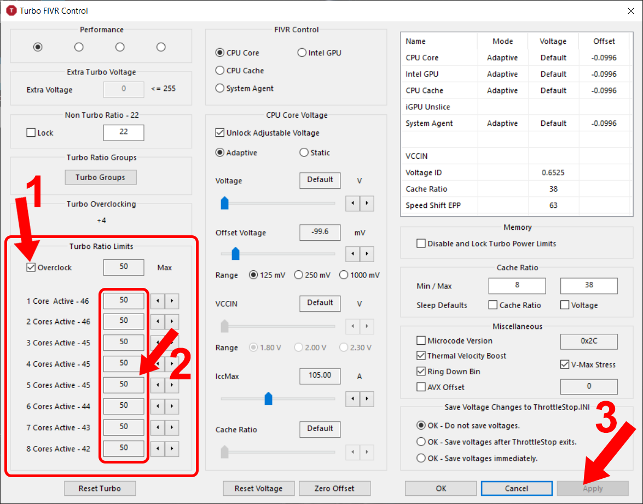Viewport: 643px width, 504px height.
Task: Click Non Turbo Ratio input field
Action: 124,132
